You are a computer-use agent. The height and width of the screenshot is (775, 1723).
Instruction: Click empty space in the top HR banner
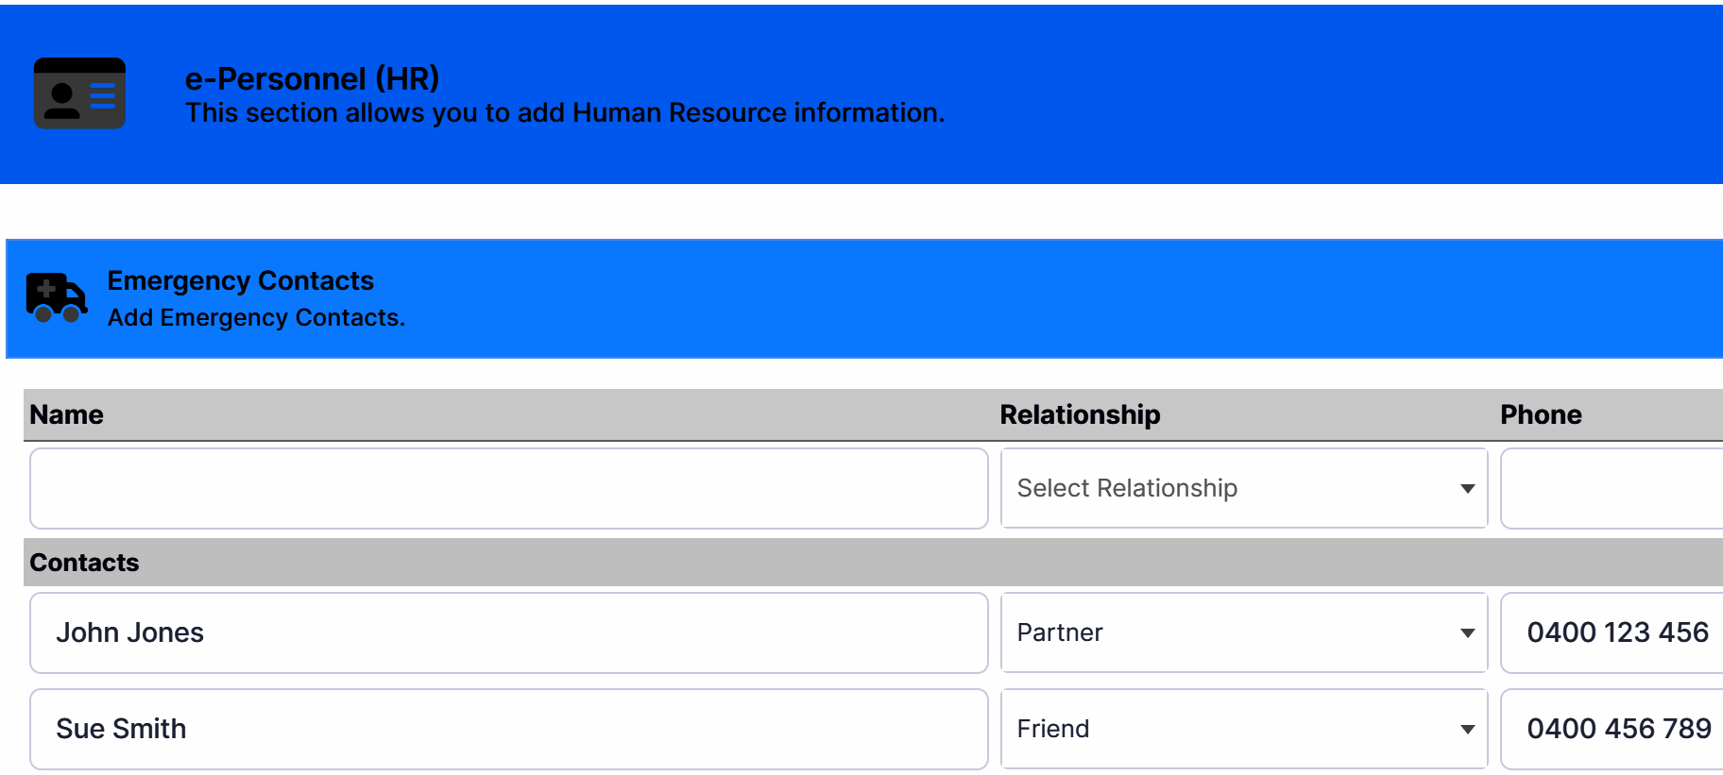click(x=1322, y=94)
